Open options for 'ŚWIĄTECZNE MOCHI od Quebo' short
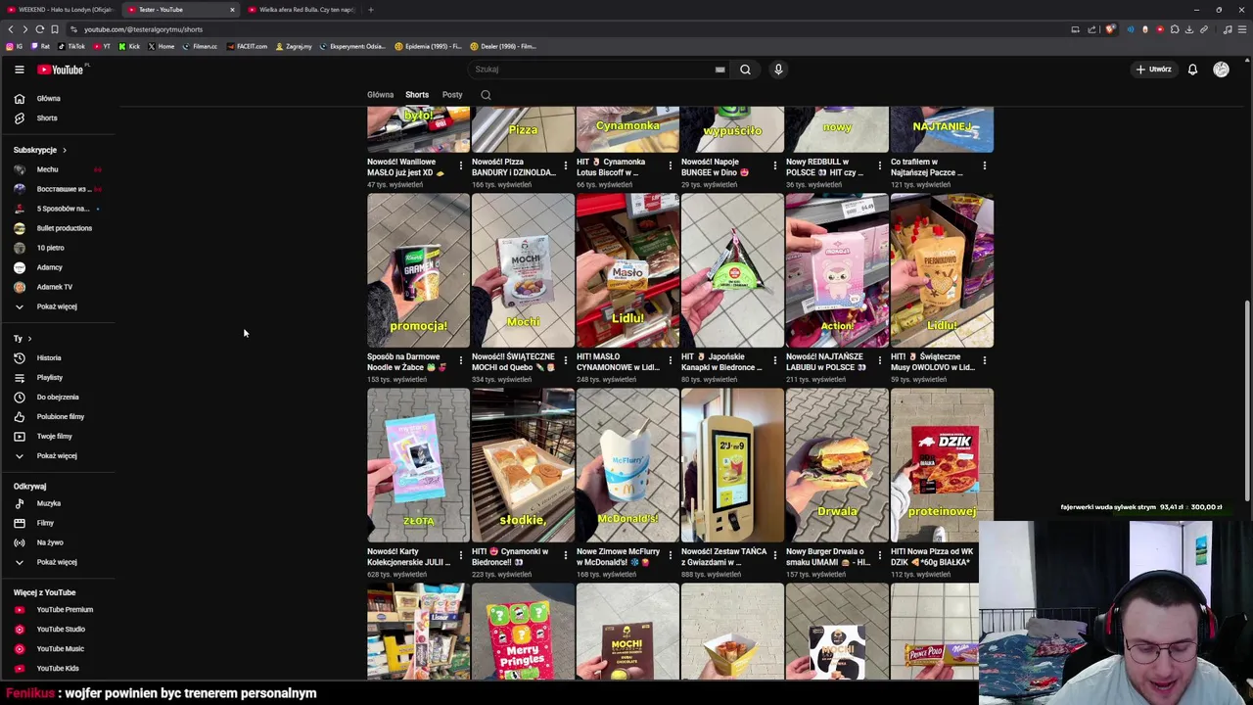The height and width of the screenshot is (705, 1253). click(566, 360)
